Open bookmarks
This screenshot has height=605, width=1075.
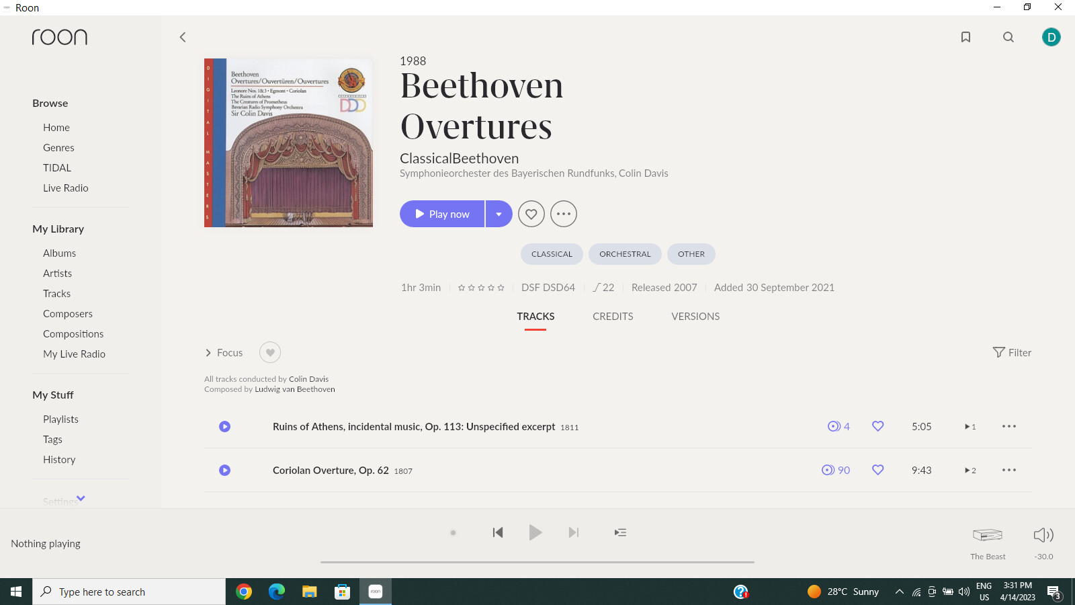(965, 37)
